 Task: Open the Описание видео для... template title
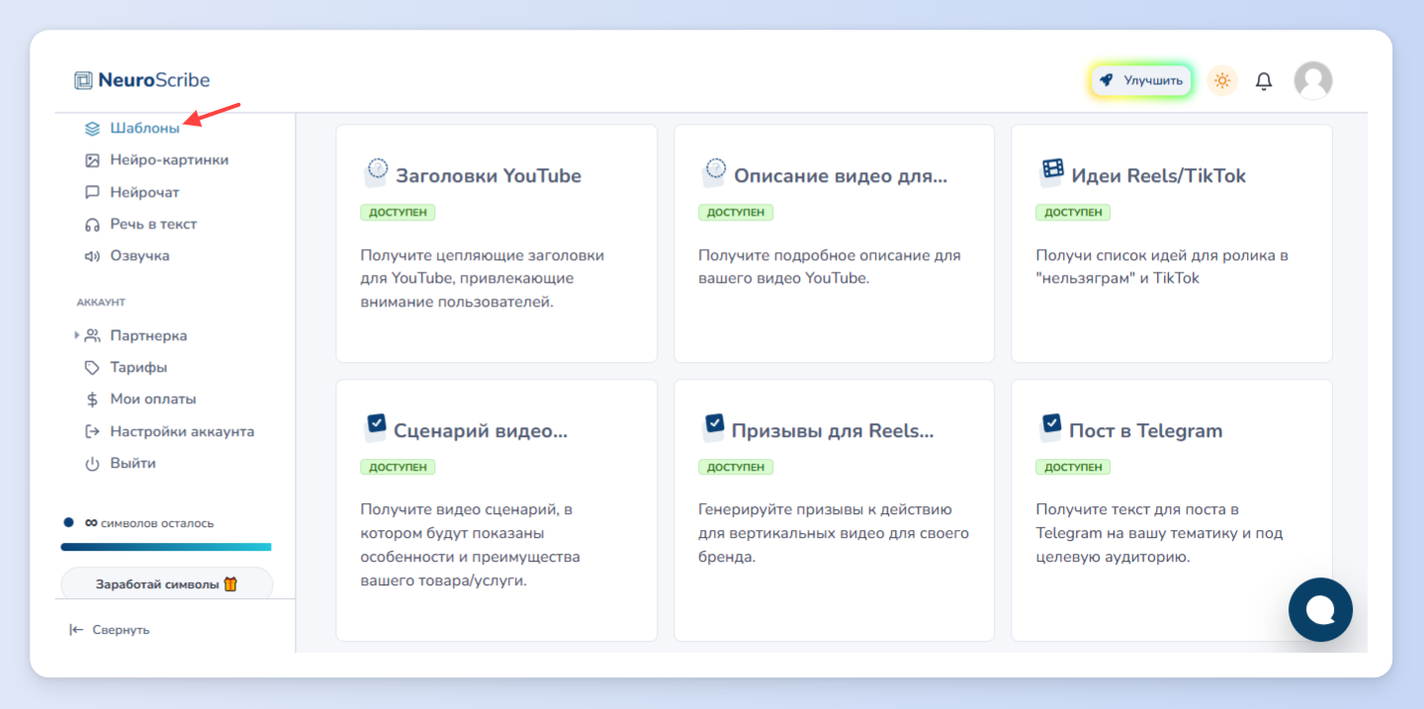841,176
